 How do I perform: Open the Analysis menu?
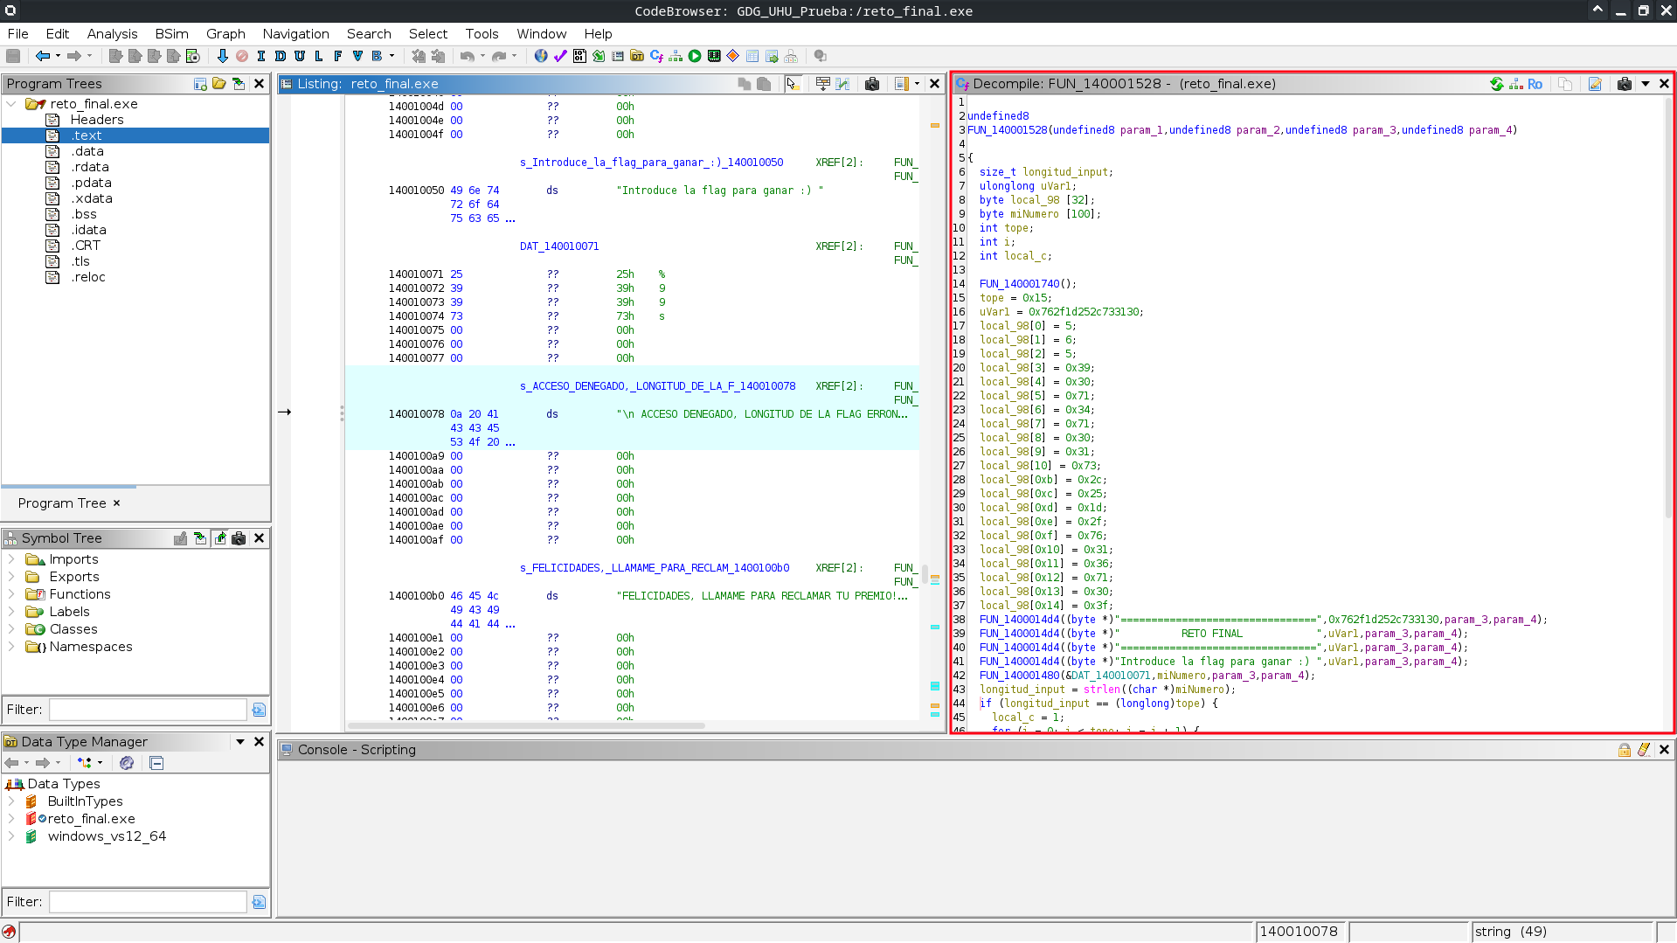pyautogui.click(x=112, y=34)
